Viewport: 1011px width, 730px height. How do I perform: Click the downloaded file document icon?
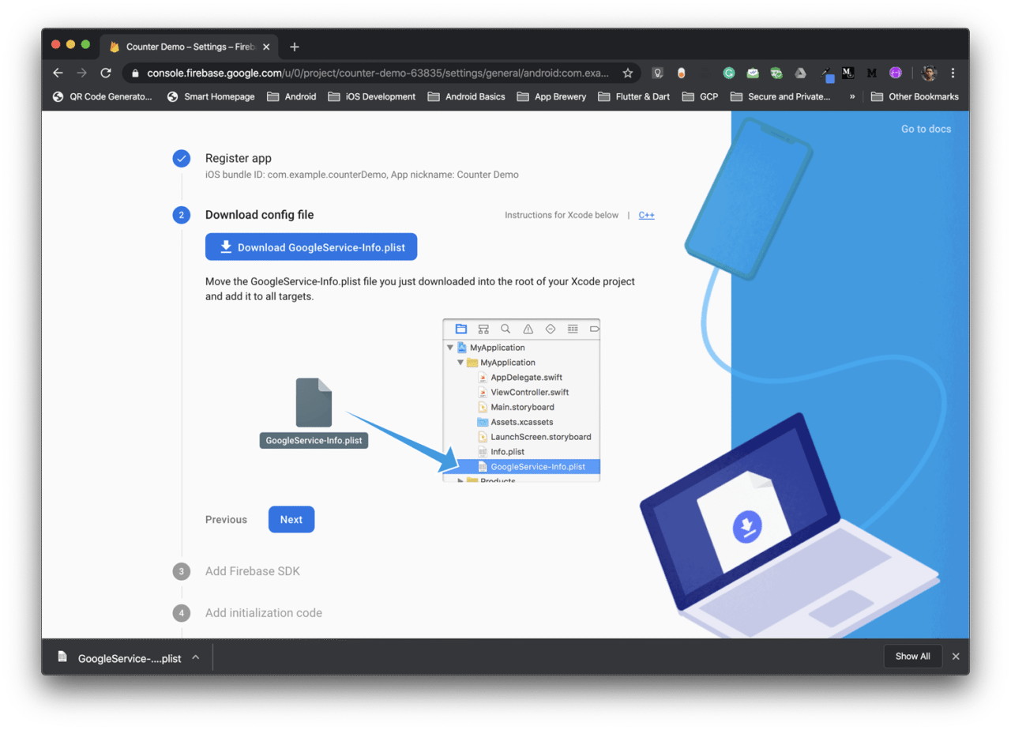pyautogui.click(x=62, y=657)
